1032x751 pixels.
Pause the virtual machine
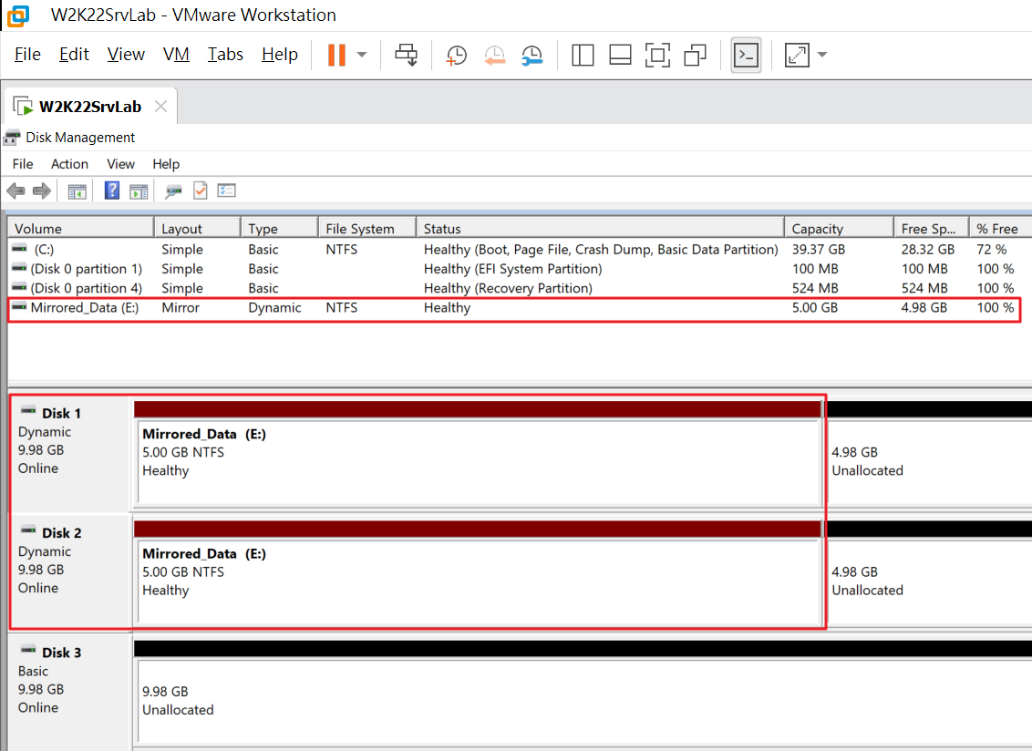coord(336,55)
